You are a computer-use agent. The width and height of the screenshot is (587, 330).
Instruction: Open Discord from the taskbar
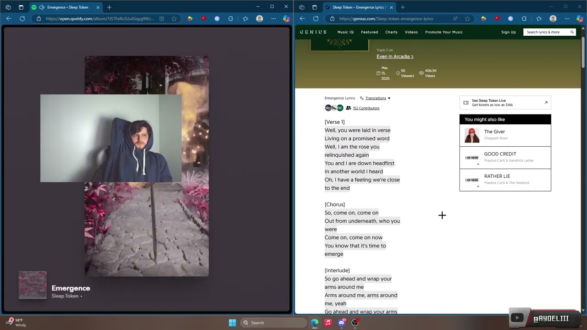click(341, 323)
